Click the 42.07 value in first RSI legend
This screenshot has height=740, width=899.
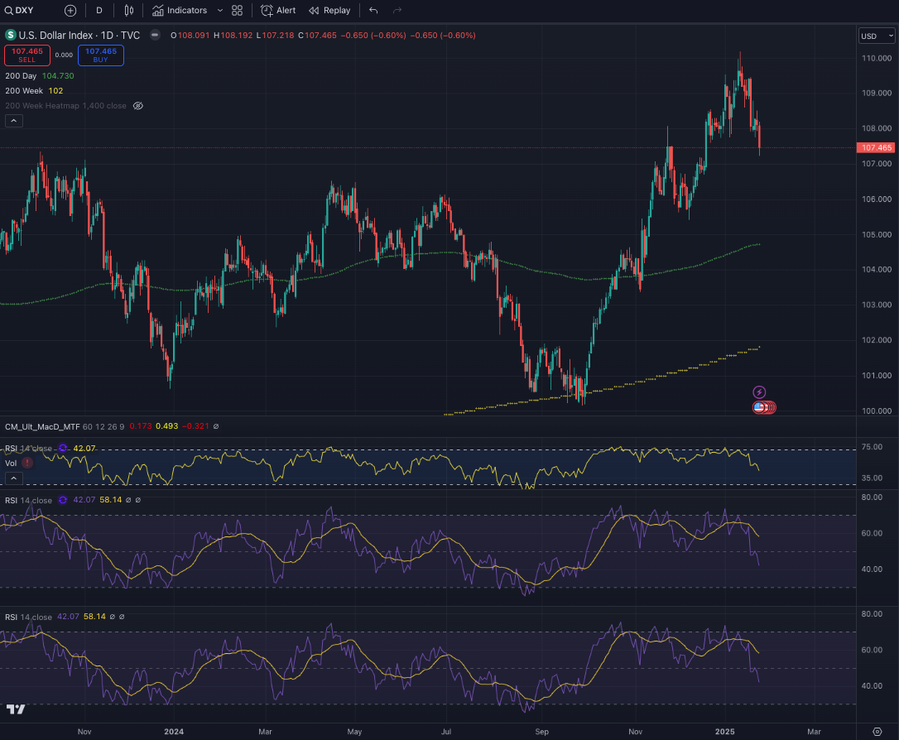tap(84, 449)
